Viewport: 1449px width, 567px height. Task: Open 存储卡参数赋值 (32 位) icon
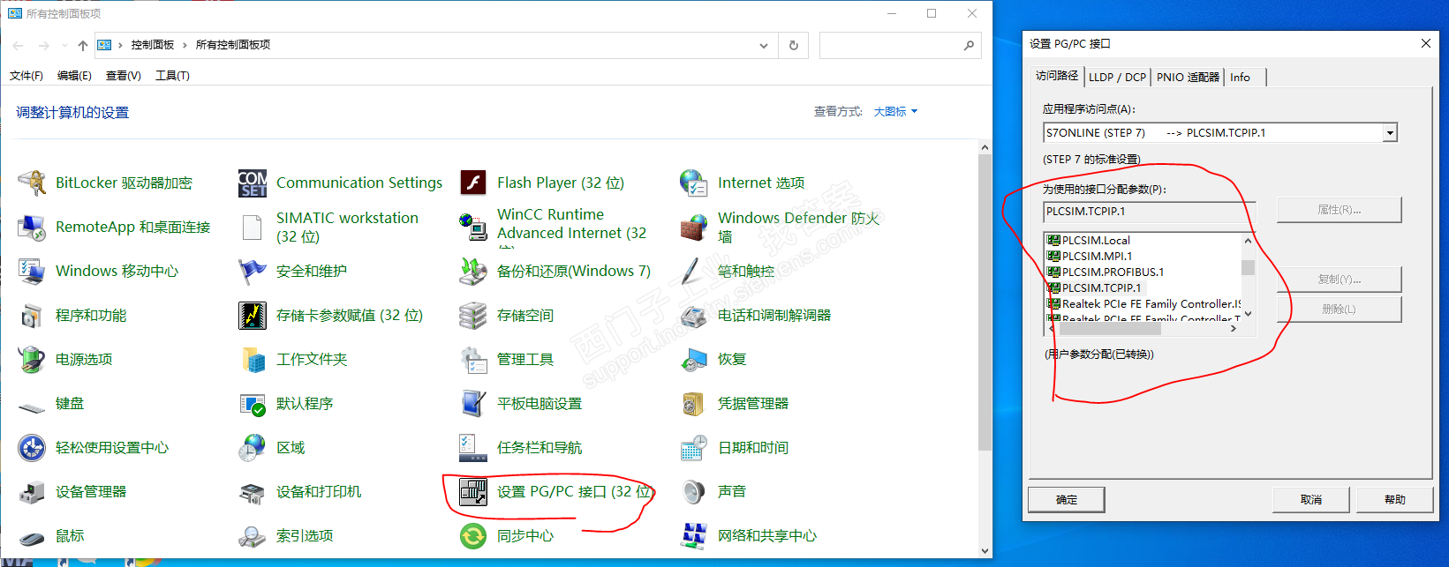click(x=253, y=315)
